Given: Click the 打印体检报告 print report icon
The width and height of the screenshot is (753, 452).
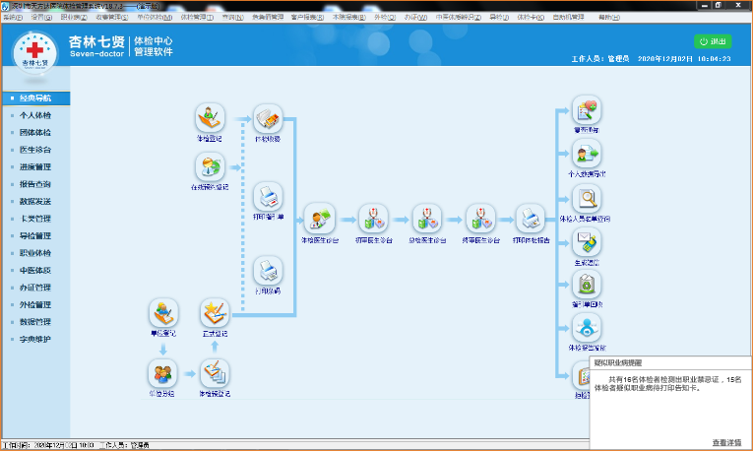Looking at the screenshot, I should pyautogui.click(x=531, y=219).
